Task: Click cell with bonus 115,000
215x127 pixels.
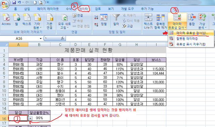Action: 156,69
